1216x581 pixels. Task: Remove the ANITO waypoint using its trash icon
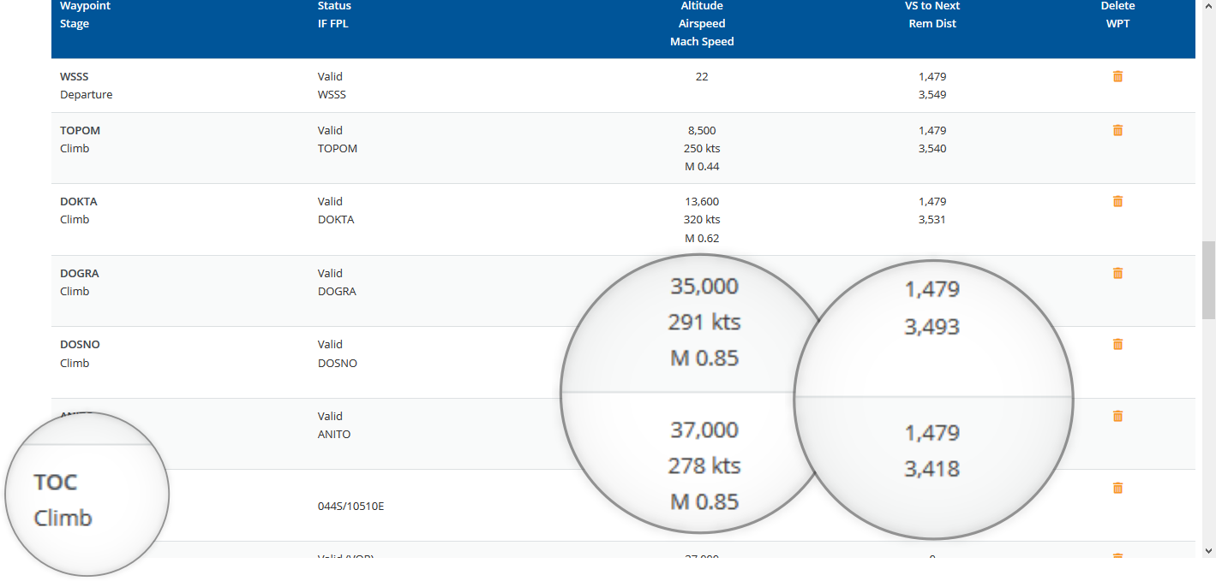(x=1117, y=416)
